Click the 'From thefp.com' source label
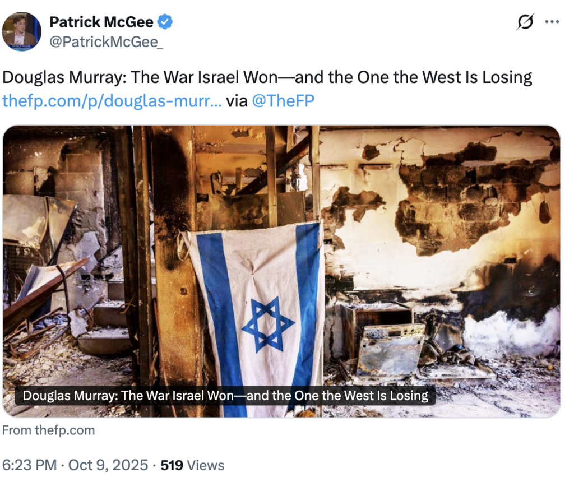 pyautogui.click(x=49, y=430)
